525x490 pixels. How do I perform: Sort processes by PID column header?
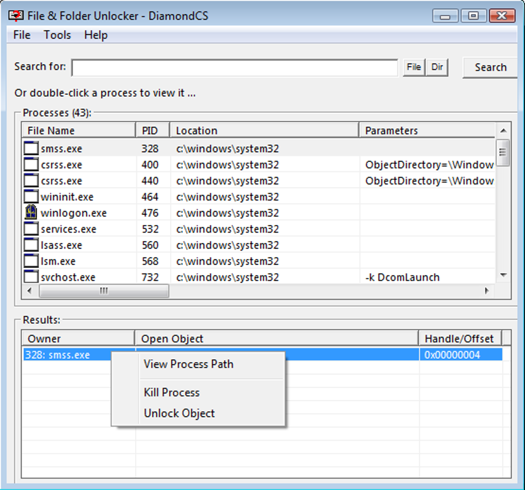tap(153, 130)
